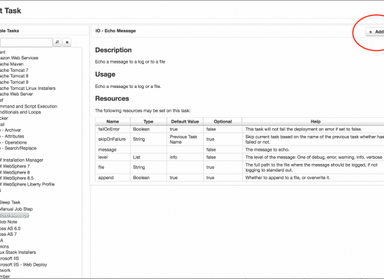Select Apache Web Server category

(x=17, y=94)
